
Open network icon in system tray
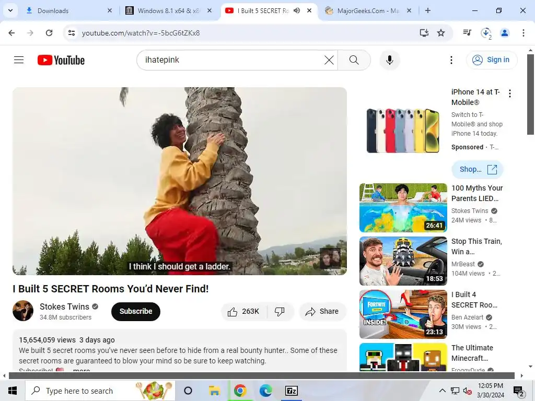click(455, 391)
